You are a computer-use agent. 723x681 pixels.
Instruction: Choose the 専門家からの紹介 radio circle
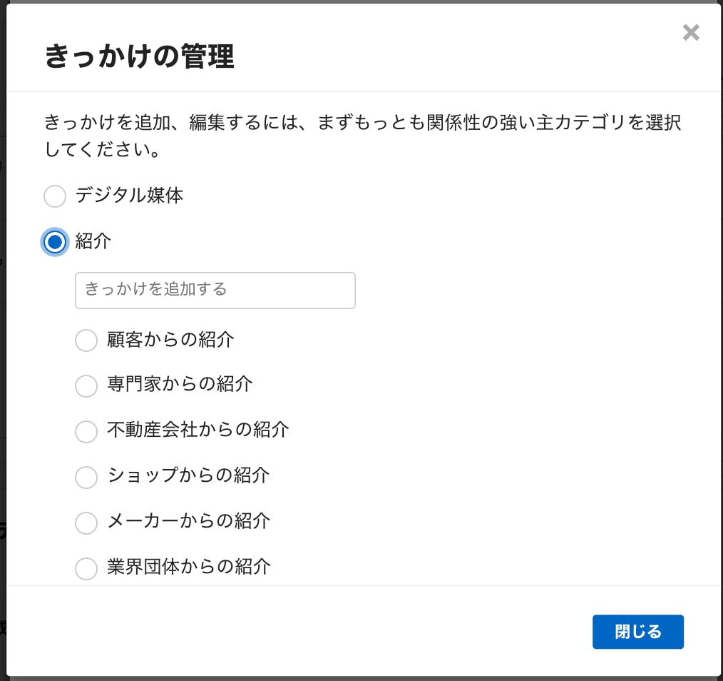click(x=86, y=386)
